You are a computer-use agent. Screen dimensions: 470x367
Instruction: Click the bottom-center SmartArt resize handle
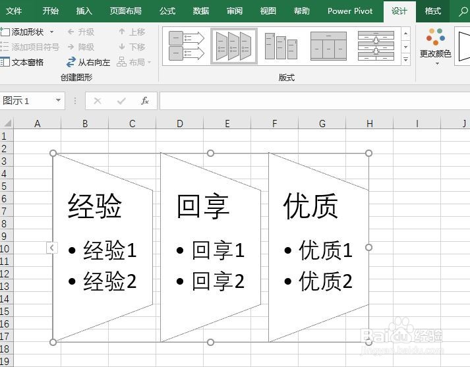[x=211, y=342]
